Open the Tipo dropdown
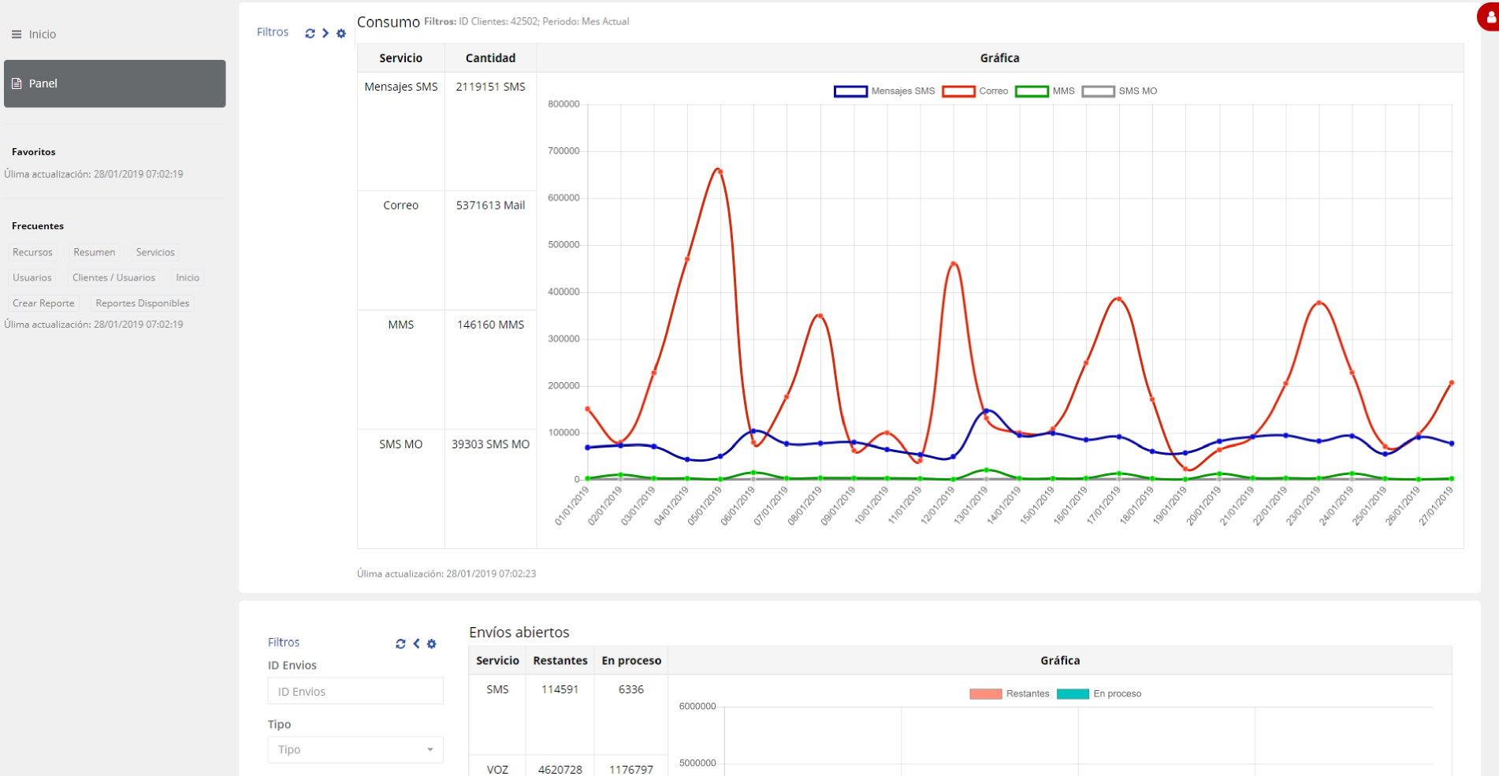The width and height of the screenshot is (1499, 776). coord(355,749)
